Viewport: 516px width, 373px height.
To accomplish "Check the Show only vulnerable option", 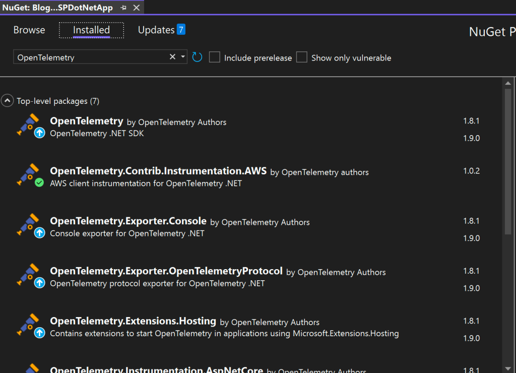I will click(301, 57).
